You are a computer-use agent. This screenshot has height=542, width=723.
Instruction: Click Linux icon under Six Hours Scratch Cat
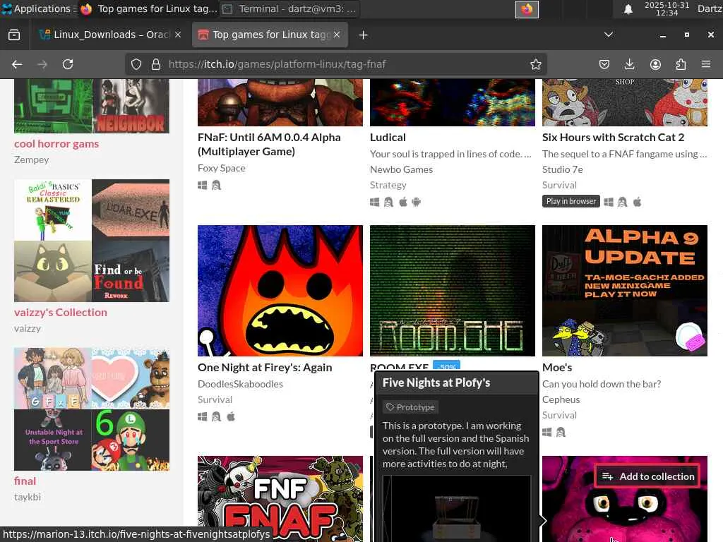pyautogui.click(x=623, y=202)
